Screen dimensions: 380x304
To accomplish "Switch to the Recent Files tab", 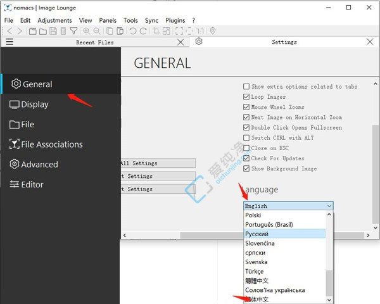I will pyautogui.click(x=95, y=42).
